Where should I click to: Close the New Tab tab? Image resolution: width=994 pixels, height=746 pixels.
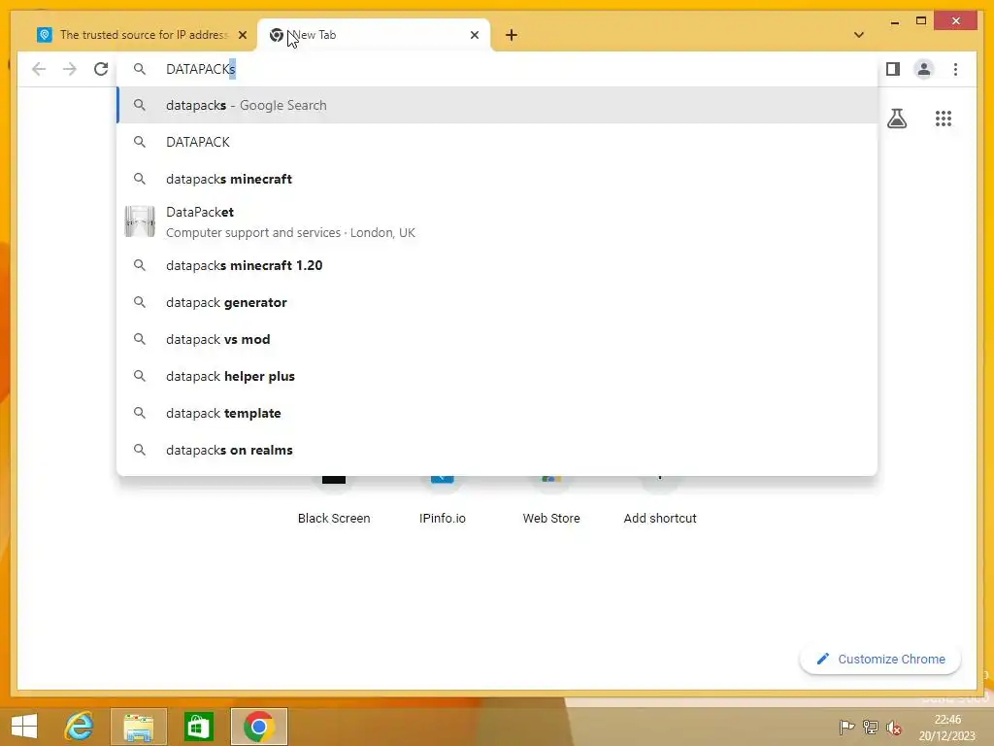pyautogui.click(x=474, y=35)
